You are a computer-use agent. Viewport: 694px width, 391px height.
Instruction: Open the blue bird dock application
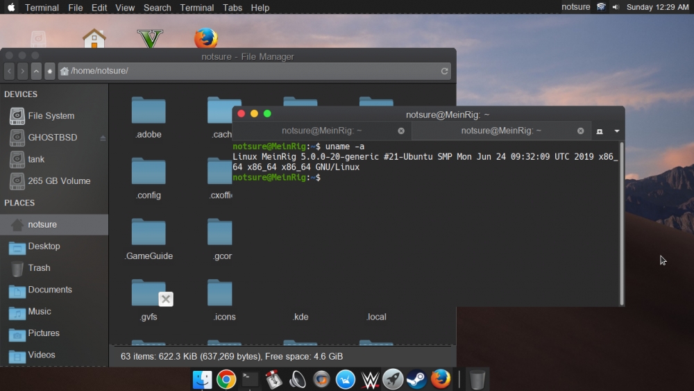pos(346,379)
